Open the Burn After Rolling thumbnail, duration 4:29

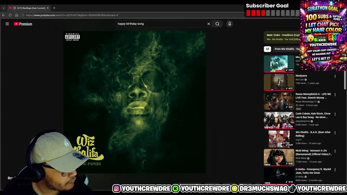pyautogui.click(x=279, y=139)
